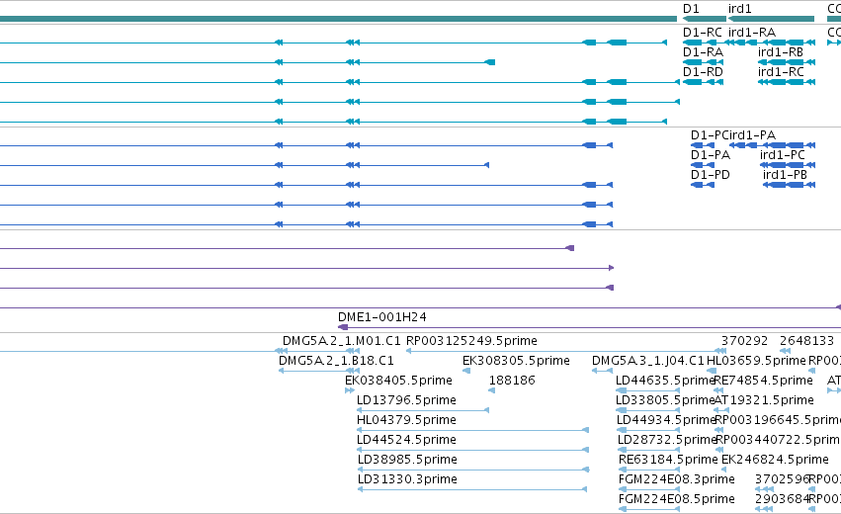Select the 370292 feature label
The image size is (841, 514).
coord(744,341)
